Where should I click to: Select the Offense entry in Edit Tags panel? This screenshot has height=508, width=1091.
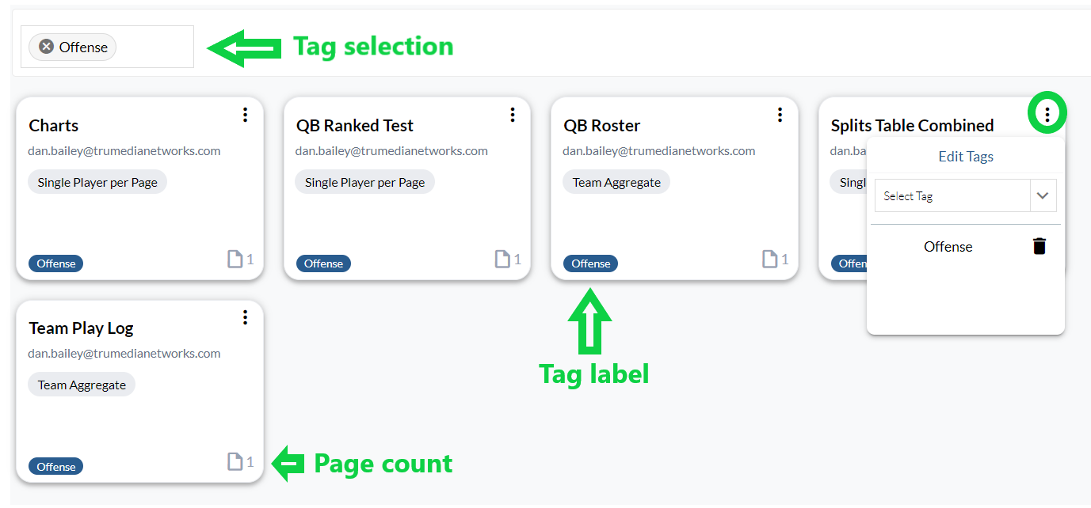point(948,247)
